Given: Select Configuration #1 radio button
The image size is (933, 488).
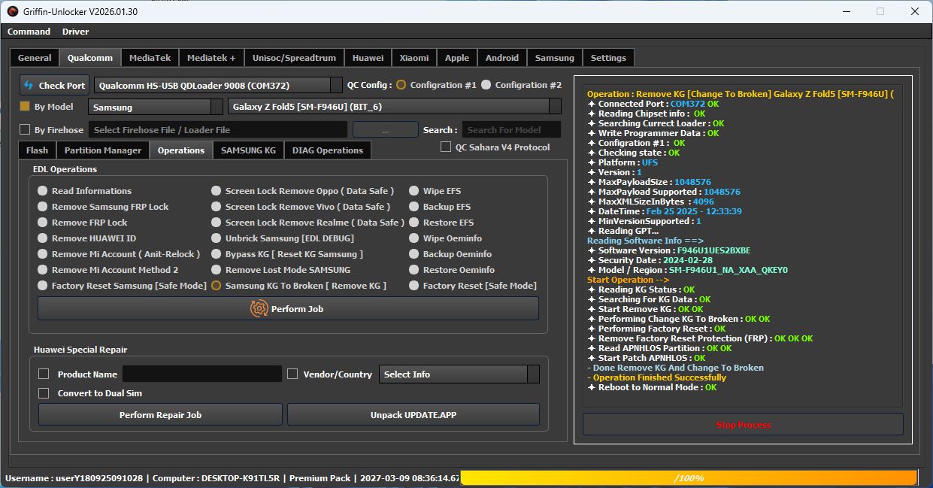Looking at the screenshot, I should (x=401, y=85).
